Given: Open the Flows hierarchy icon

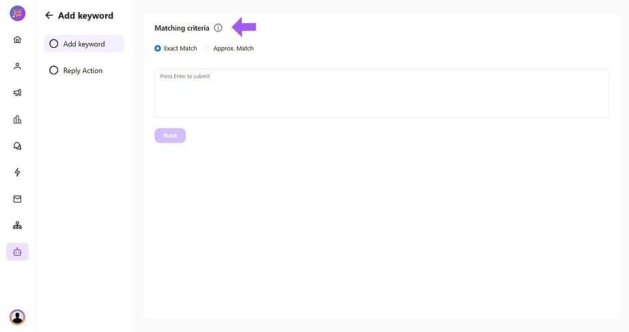Looking at the screenshot, I should (x=17, y=226).
